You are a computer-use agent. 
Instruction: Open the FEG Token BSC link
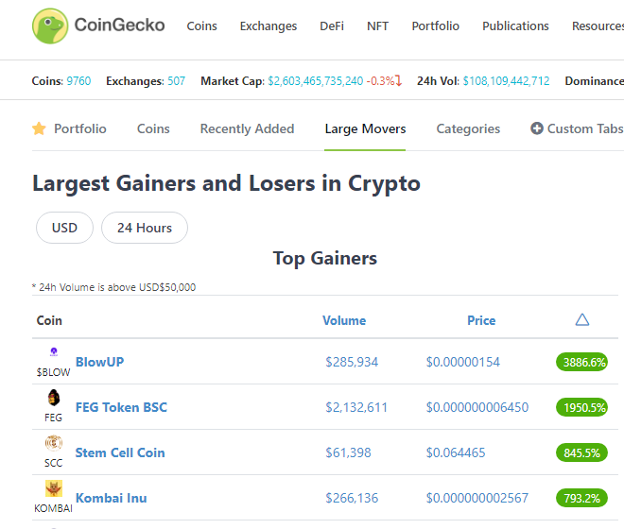pos(121,407)
